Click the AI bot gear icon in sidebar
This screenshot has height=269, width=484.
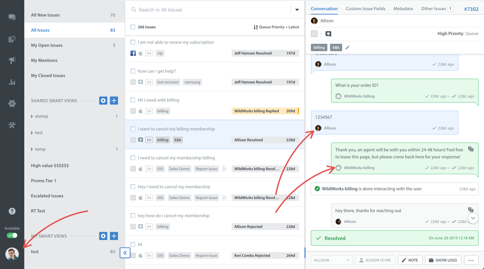pos(12,103)
